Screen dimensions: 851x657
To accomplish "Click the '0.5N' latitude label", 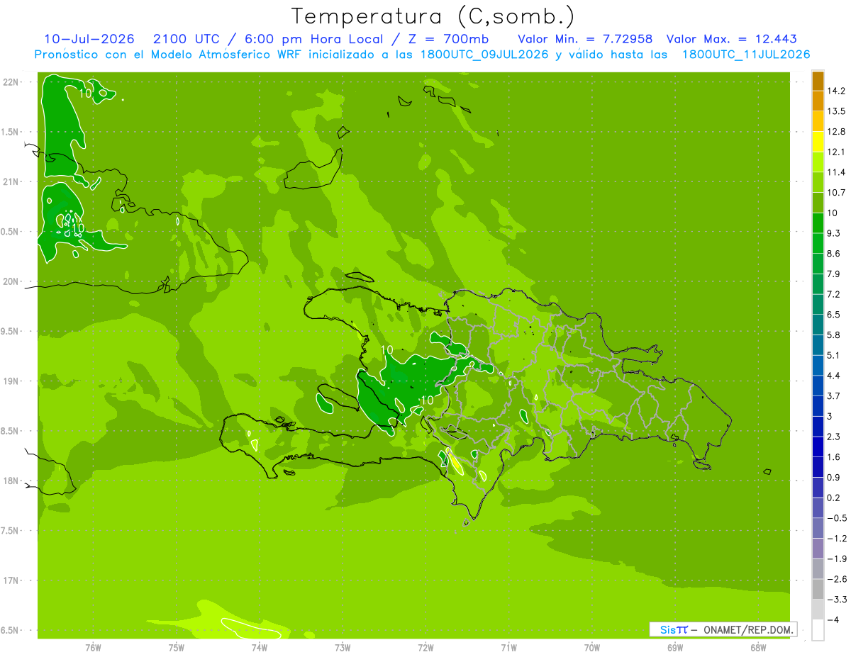I will pyautogui.click(x=10, y=232).
